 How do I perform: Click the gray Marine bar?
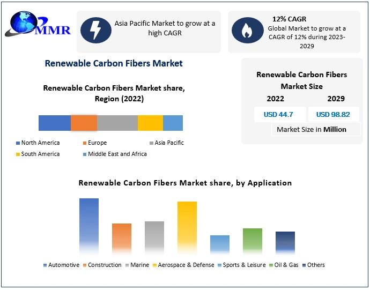coord(154,237)
